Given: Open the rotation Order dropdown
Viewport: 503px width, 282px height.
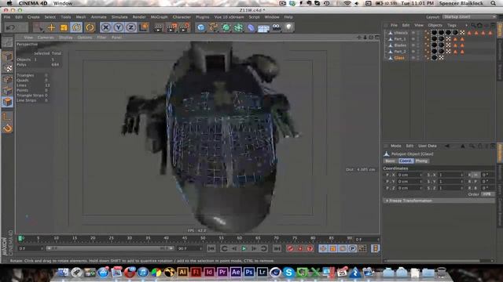Looking at the screenshot, I should (x=487, y=194).
